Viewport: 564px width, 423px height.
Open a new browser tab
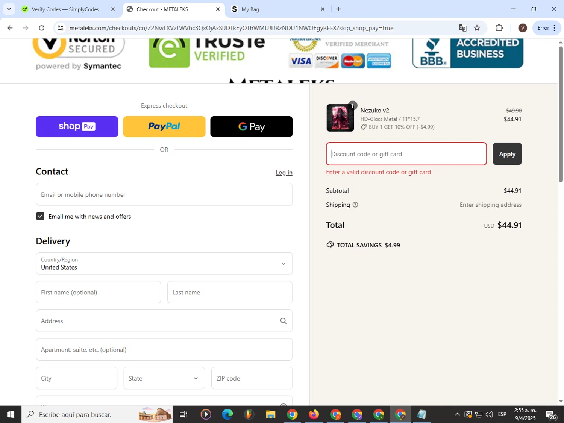pyautogui.click(x=338, y=9)
